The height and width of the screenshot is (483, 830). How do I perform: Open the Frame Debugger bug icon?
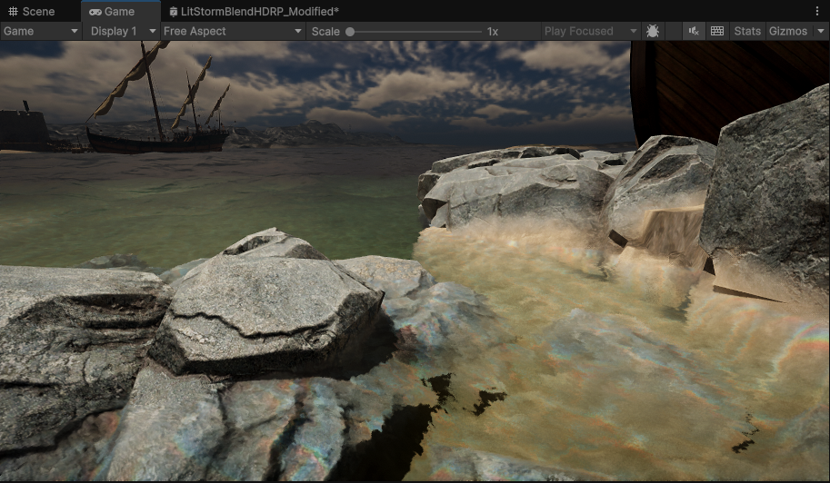[x=653, y=31]
